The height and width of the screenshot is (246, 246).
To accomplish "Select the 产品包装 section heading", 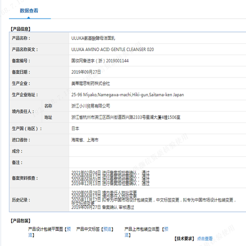I will pyautogui.click(x=20, y=221).
